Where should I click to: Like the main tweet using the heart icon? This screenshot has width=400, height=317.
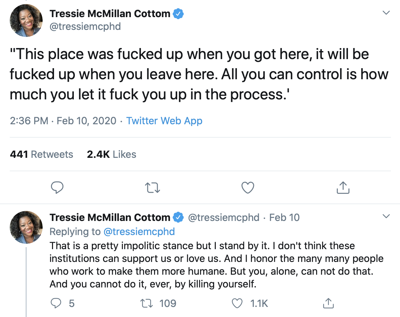pos(247,187)
